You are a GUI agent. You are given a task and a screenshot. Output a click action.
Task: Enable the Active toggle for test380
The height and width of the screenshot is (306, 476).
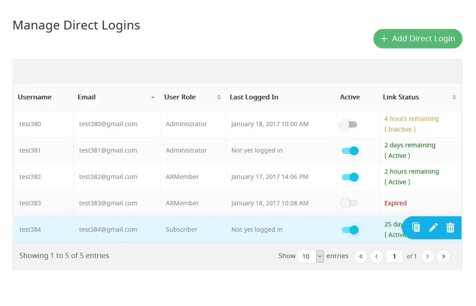[x=349, y=124]
